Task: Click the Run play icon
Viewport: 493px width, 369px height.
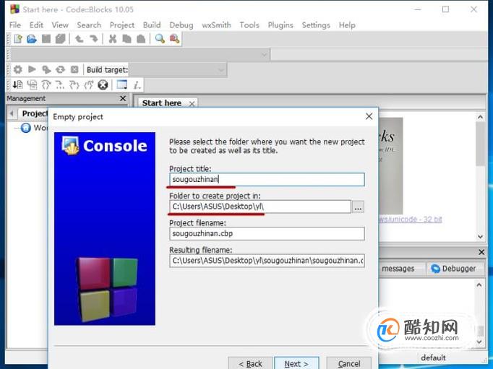Action: tap(32, 69)
